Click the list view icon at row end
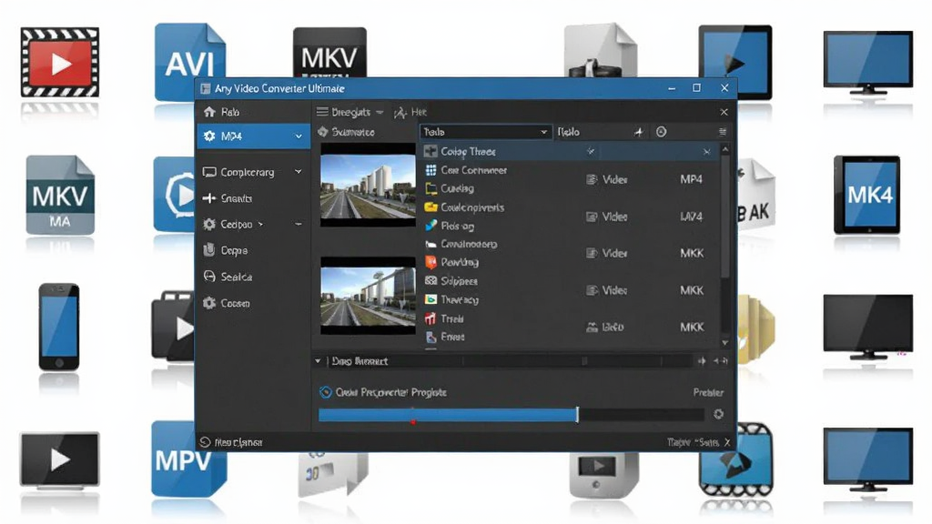Viewport: 932px width, 524px height. click(723, 132)
